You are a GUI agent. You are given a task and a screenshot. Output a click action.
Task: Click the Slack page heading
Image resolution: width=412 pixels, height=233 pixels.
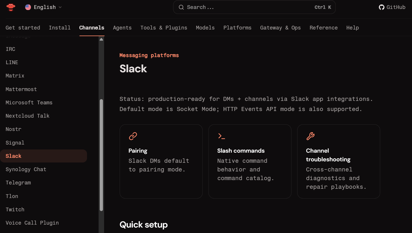point(133,69)
